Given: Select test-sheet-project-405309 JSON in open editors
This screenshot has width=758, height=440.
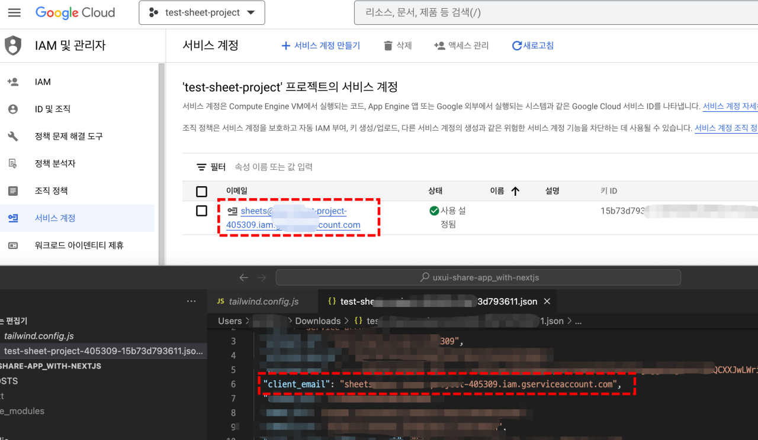Looking at the screenshot, I should [x=104, y=351].
